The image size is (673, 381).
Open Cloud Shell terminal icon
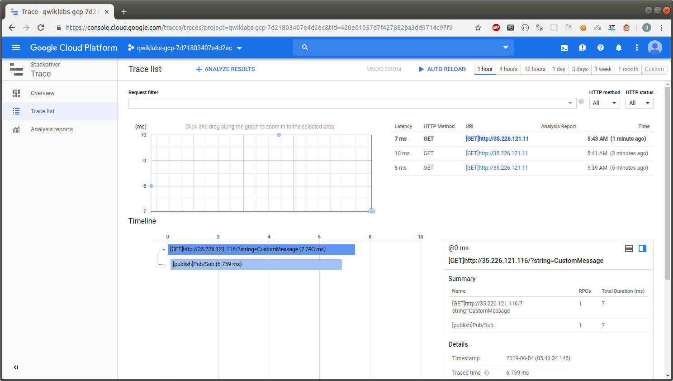click(x=564, y=48)
